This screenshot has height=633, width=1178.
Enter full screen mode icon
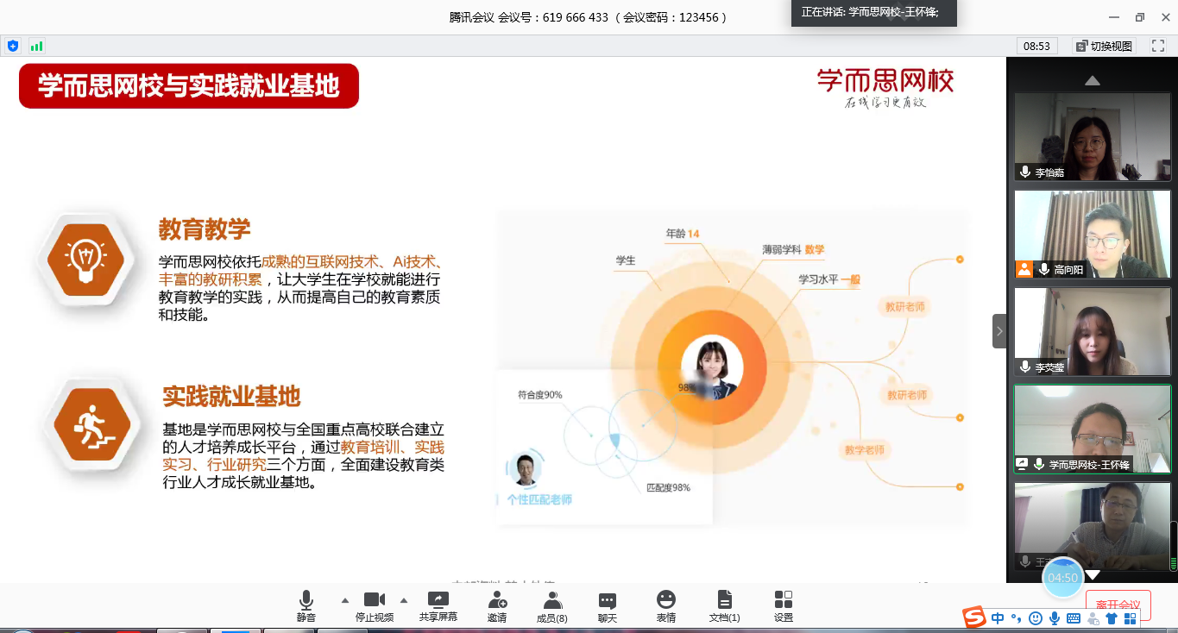coord(1156,46)
